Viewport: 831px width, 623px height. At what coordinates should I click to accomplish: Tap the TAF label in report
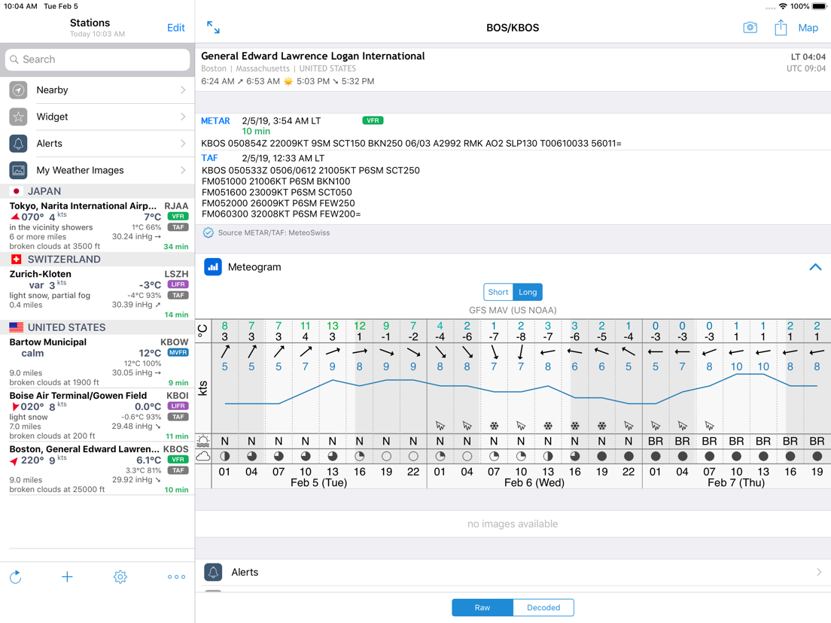click(x=209, y=158)
